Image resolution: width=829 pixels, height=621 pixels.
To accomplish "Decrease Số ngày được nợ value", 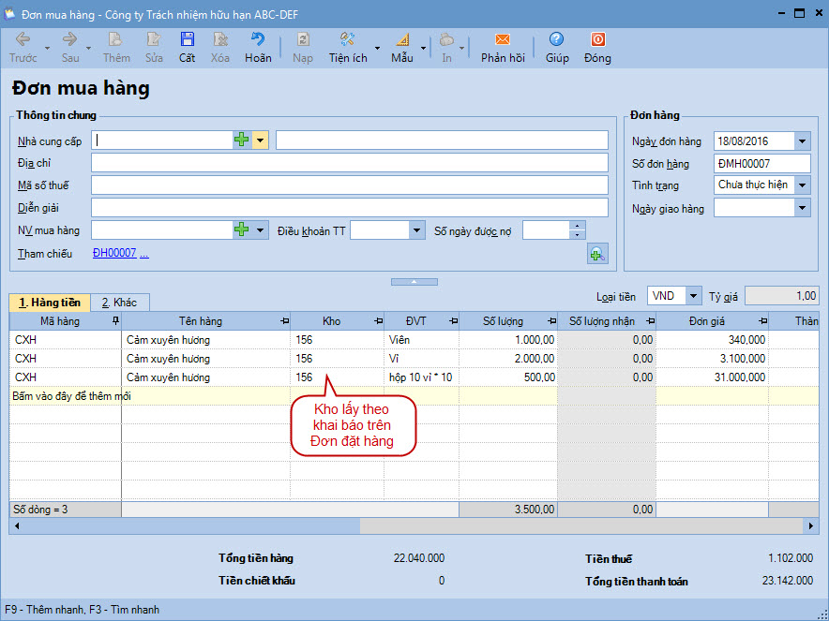I will (x=578, y=234).
